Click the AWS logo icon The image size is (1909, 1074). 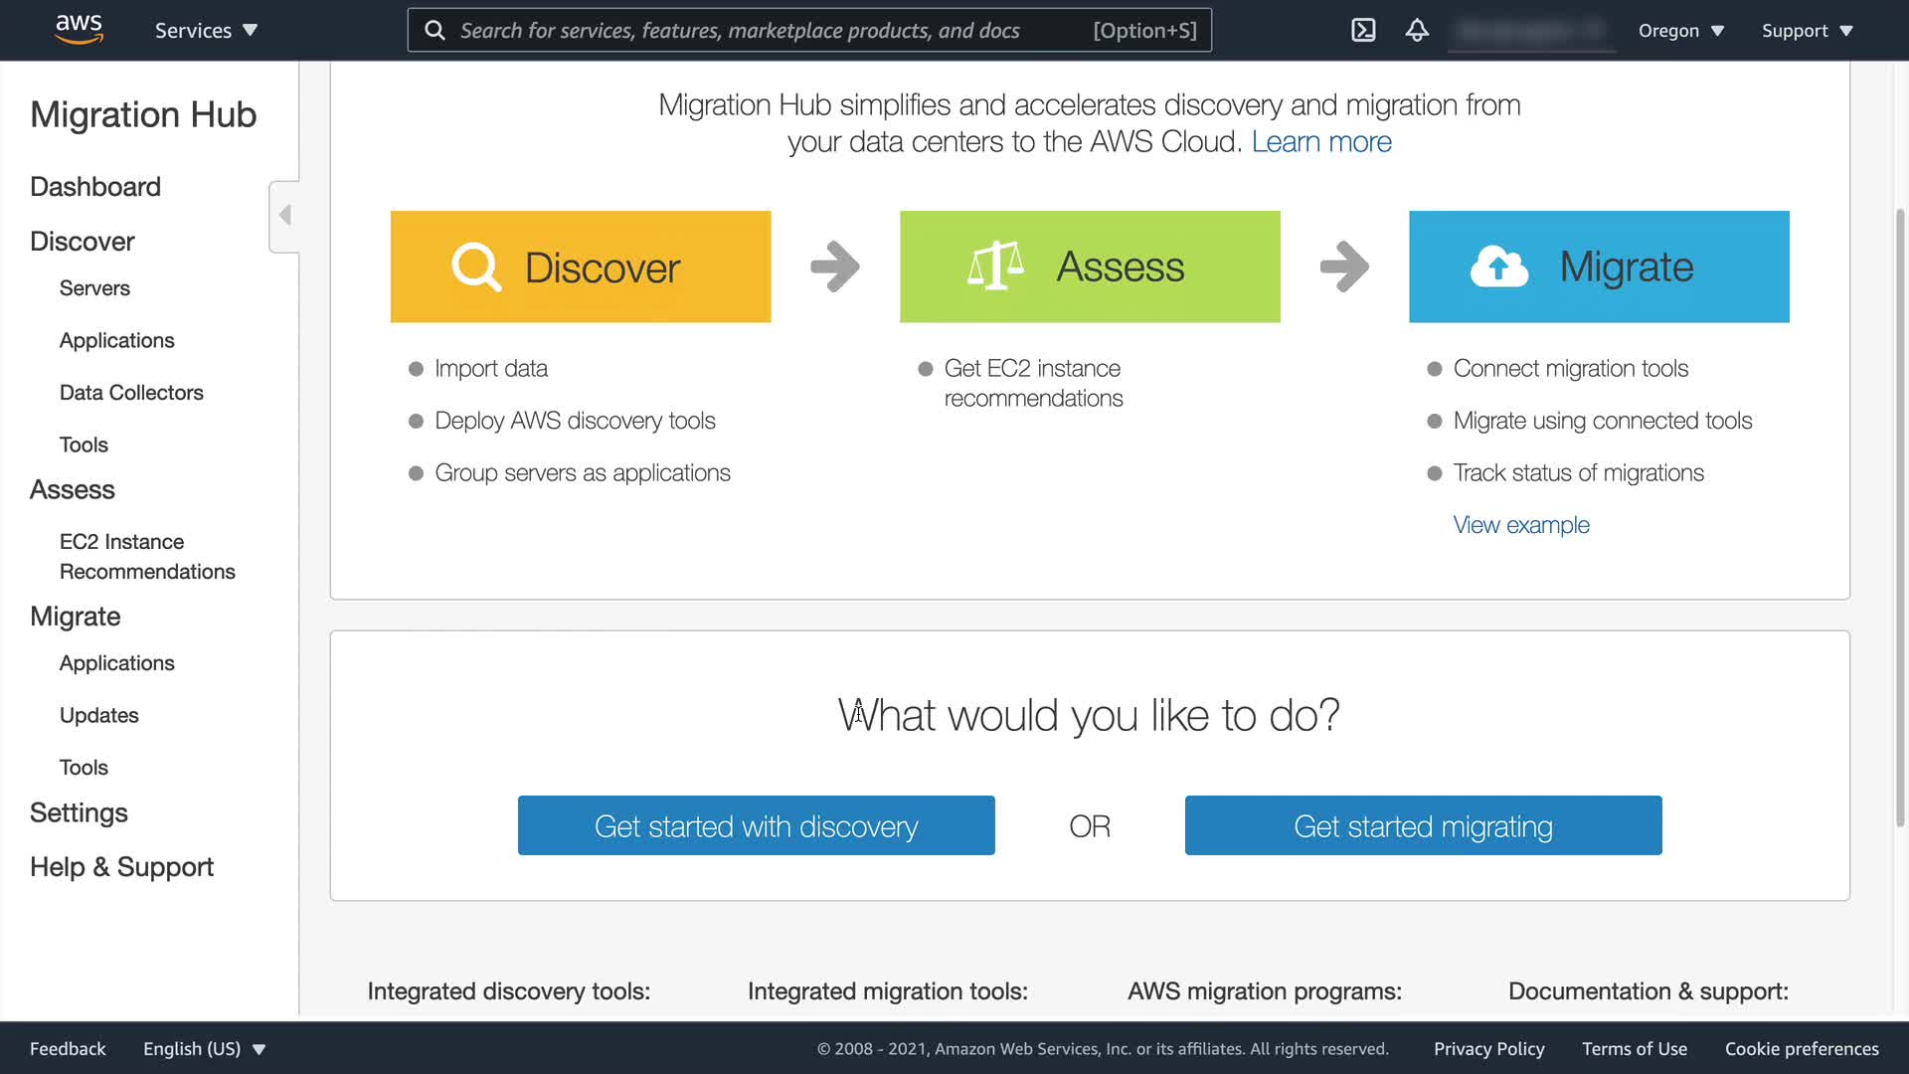(79, 30)
